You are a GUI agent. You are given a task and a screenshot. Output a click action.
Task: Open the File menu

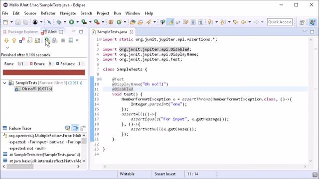tap(5, 13)
